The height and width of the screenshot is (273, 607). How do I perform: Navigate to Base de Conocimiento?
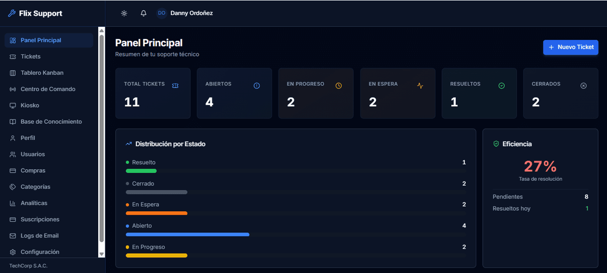49,122
